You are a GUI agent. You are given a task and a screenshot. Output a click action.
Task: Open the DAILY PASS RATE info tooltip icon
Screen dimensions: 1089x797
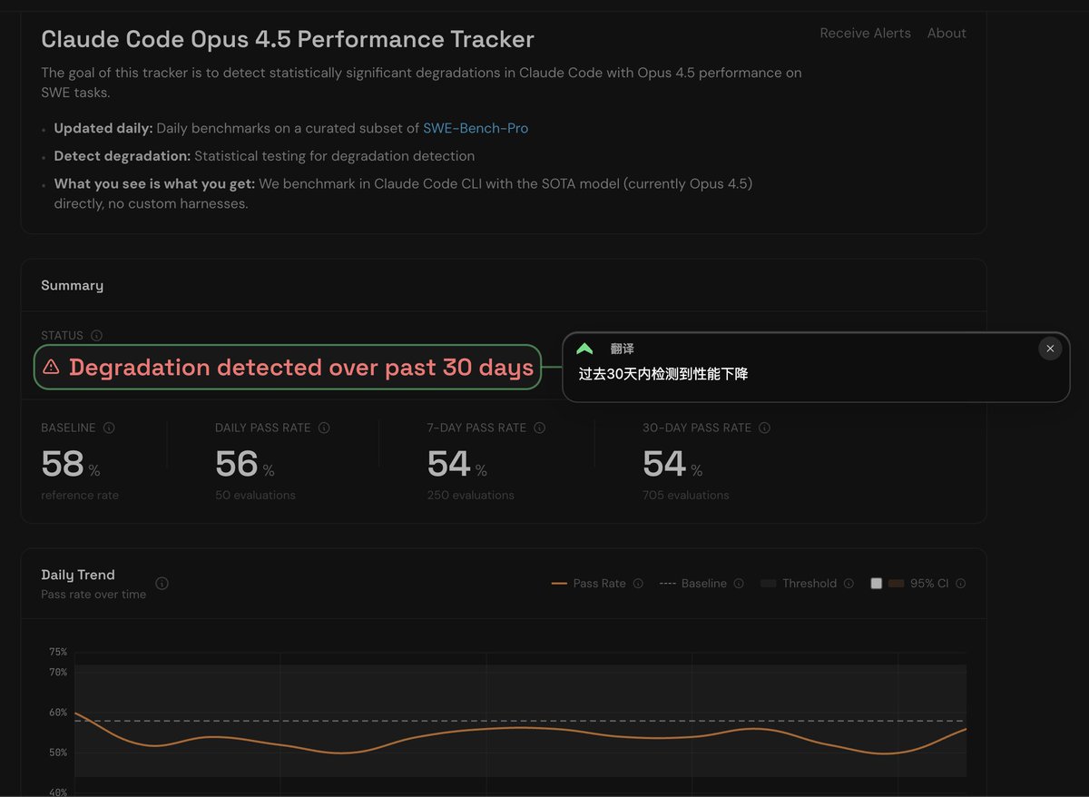(x=324, y=428)
